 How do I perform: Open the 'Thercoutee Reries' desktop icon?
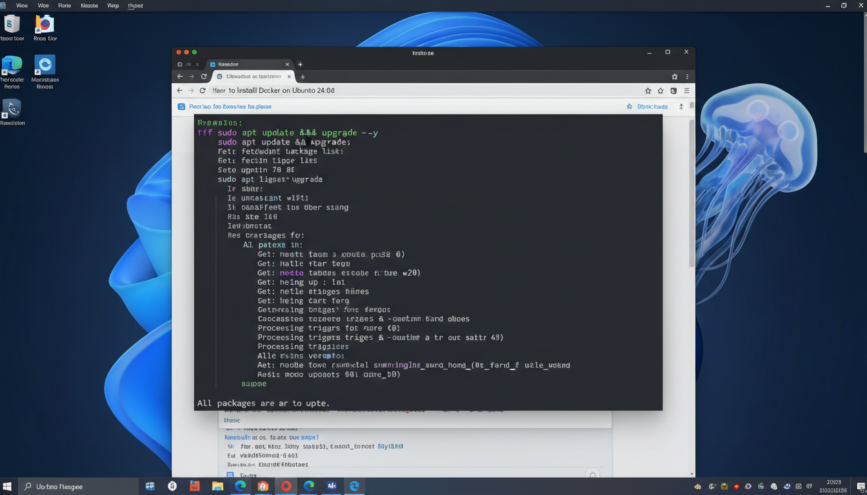coord(12,72)
